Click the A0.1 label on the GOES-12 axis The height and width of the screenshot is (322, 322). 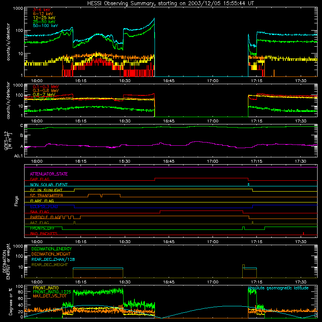[x=19, y=156]
